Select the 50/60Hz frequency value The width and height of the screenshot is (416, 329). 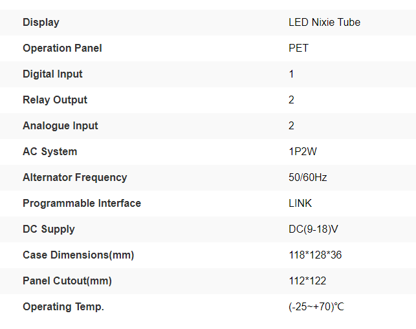coord(307,177)
